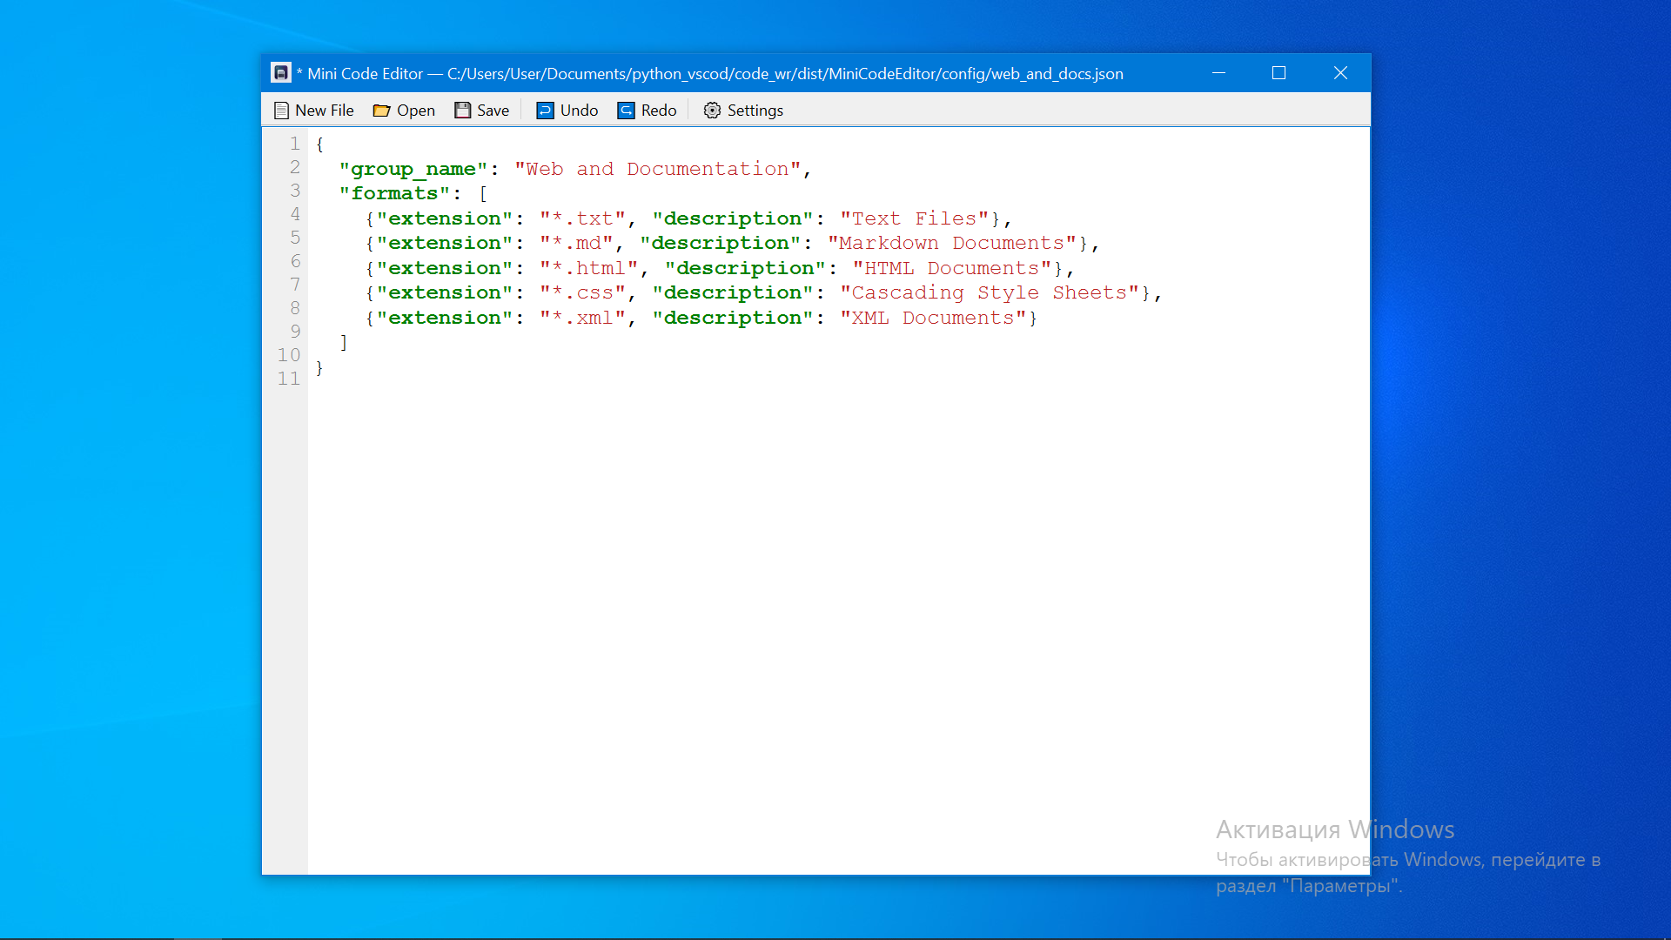Viewport: 1671px width, 940px height.
Task: Click the Settings gear icon
Action: 712,111
